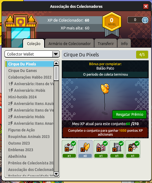Close the Associação dos Colecionadores window
Screen dimensions: 152x183
(146, 6)
